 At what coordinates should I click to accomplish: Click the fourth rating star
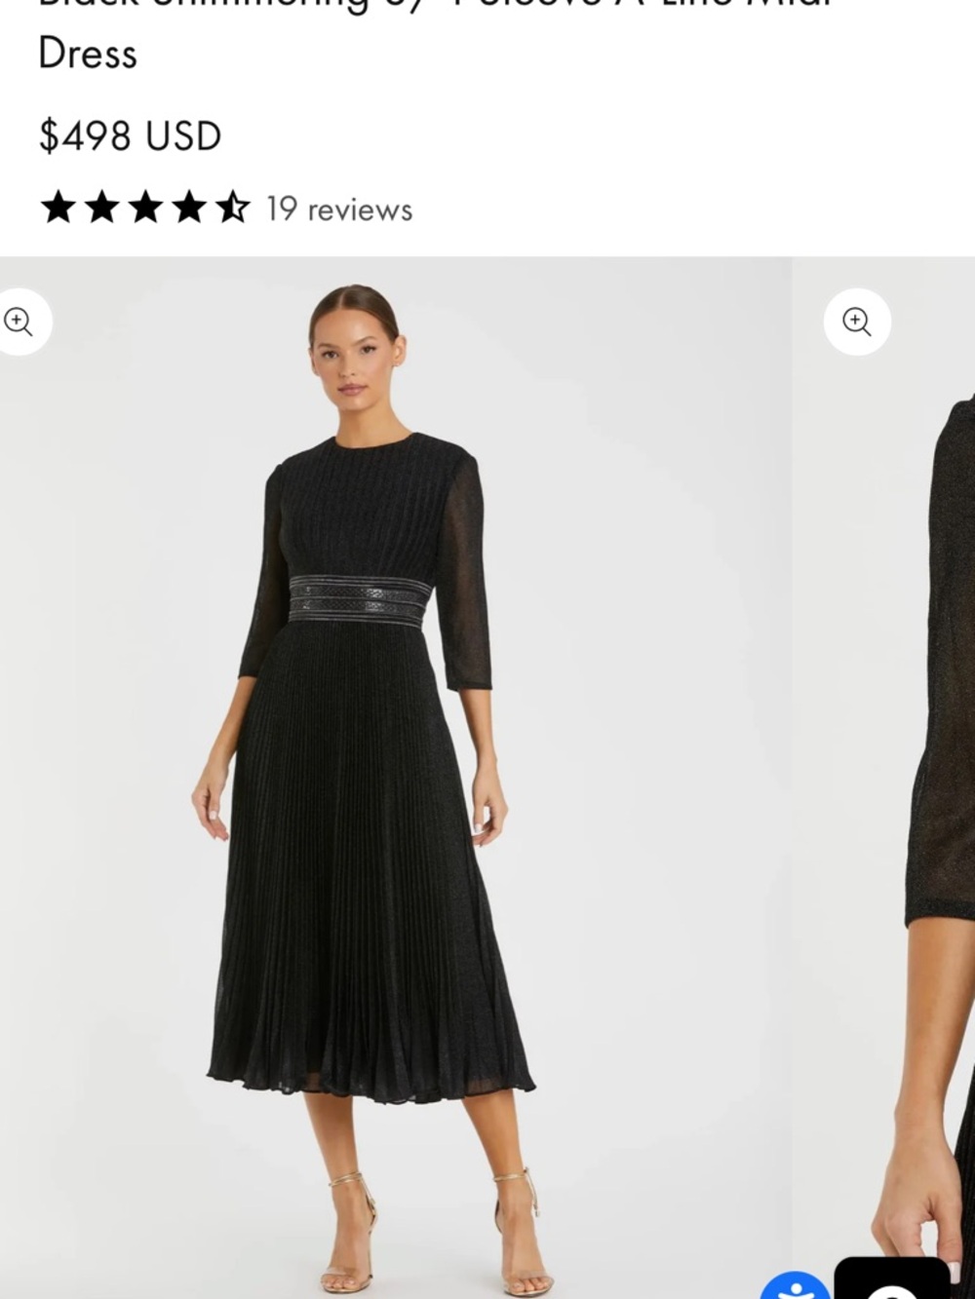190,208
